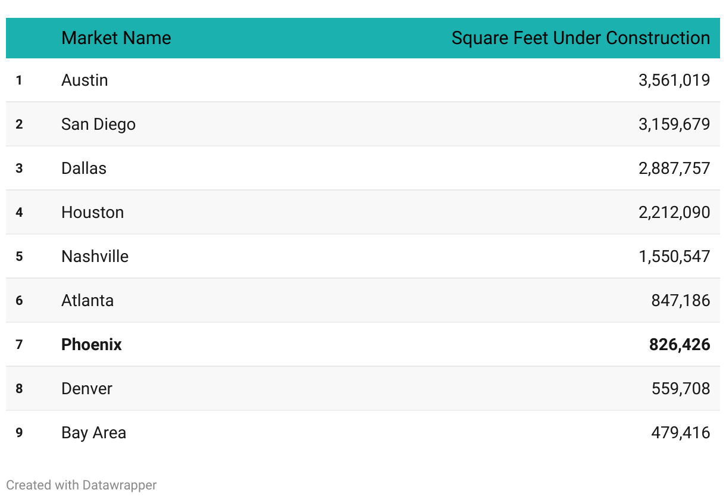Click the Houston value 2,212,090

[x=674, y=213]
